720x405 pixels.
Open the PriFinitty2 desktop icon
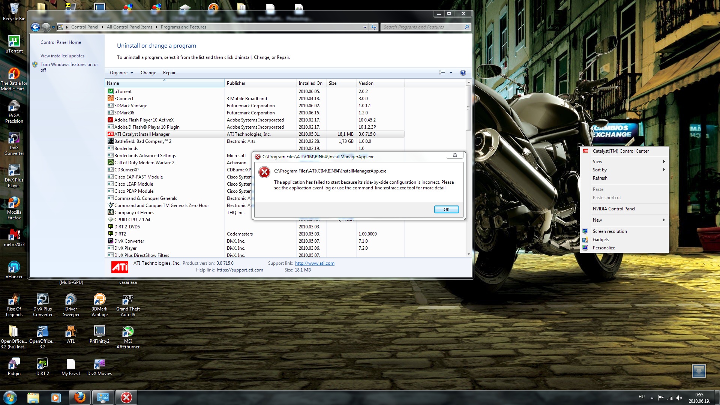click(99, 334)
